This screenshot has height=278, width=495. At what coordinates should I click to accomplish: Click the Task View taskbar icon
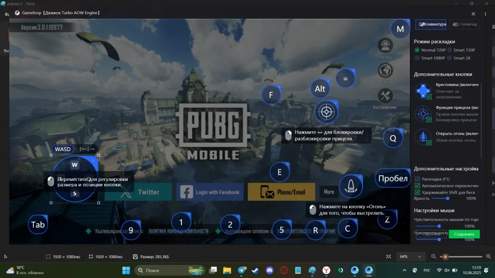(213, 270)
